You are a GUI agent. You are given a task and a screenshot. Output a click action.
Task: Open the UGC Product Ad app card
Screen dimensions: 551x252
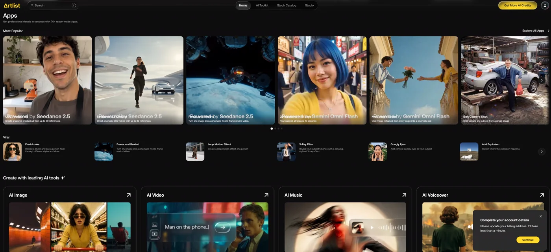(x=47, y=80)
